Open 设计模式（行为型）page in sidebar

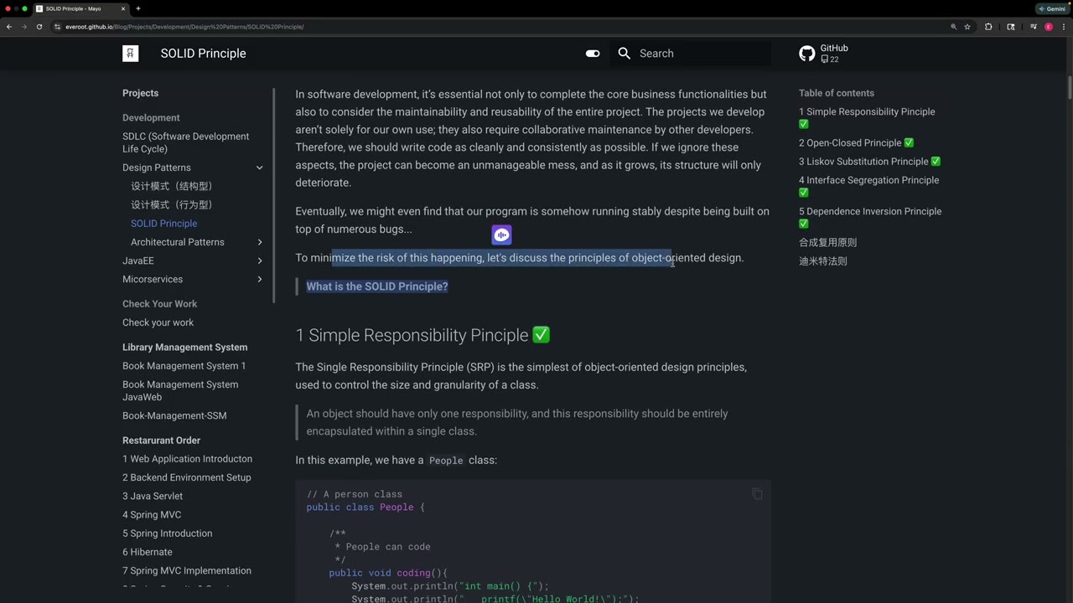[174, 204]
